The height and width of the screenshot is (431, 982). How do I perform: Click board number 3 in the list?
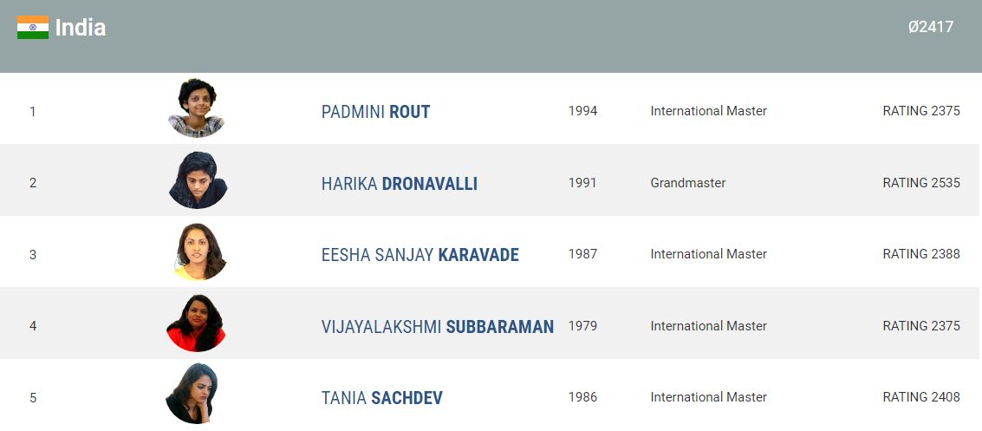[33, 255]
